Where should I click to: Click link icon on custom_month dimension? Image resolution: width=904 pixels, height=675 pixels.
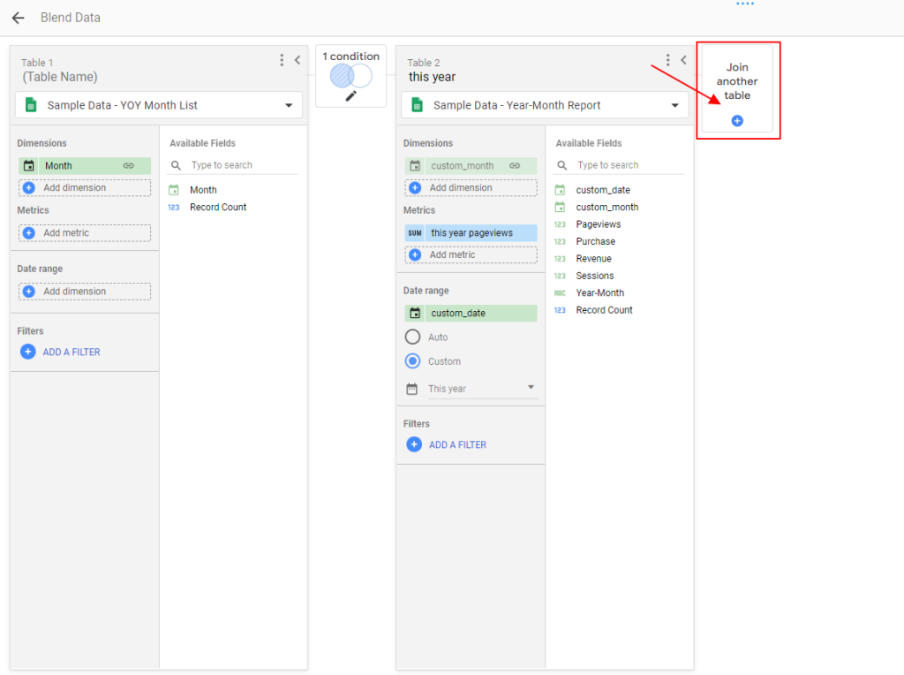[x=515, y=166]
